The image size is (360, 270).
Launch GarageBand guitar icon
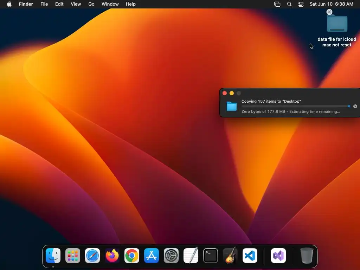tap(230, 256)
